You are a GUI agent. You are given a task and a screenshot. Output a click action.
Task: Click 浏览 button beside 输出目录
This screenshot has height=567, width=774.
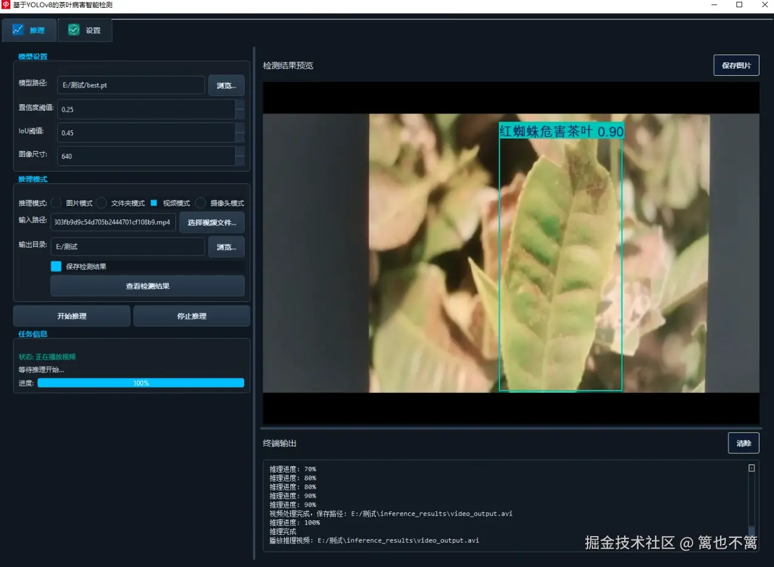click(x=226, y=247)
